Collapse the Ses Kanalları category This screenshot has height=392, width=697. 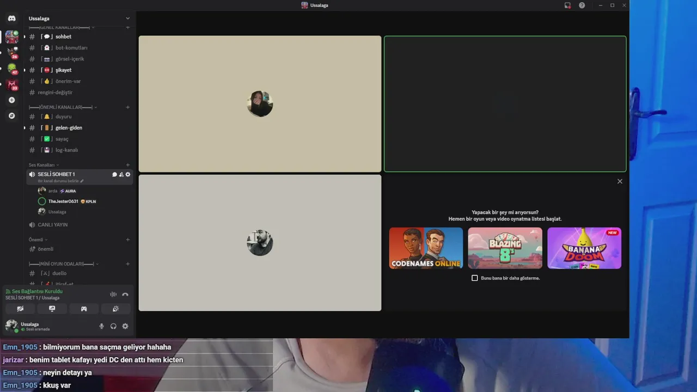pyautogui.click(x=44, y=165)
